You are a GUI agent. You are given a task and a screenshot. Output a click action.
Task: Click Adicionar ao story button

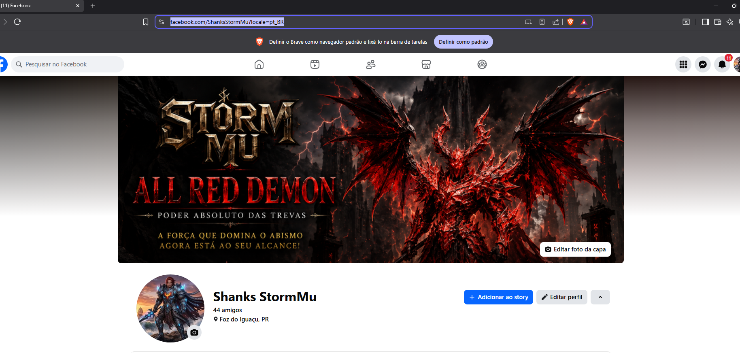[498, 297]
